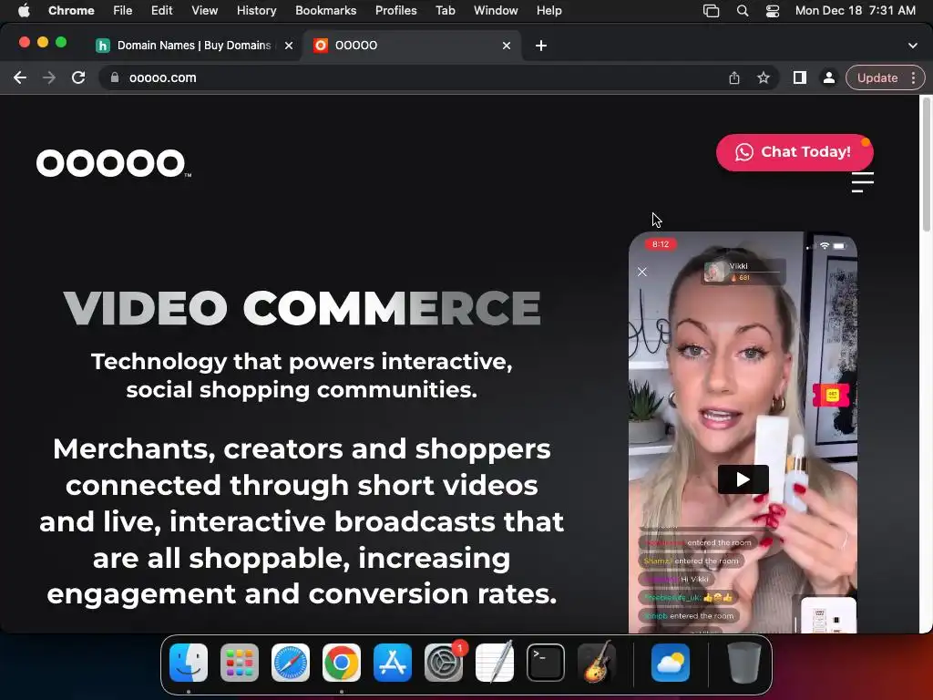
Task: Focus the ooooo.com address bar
Action: 416,78
